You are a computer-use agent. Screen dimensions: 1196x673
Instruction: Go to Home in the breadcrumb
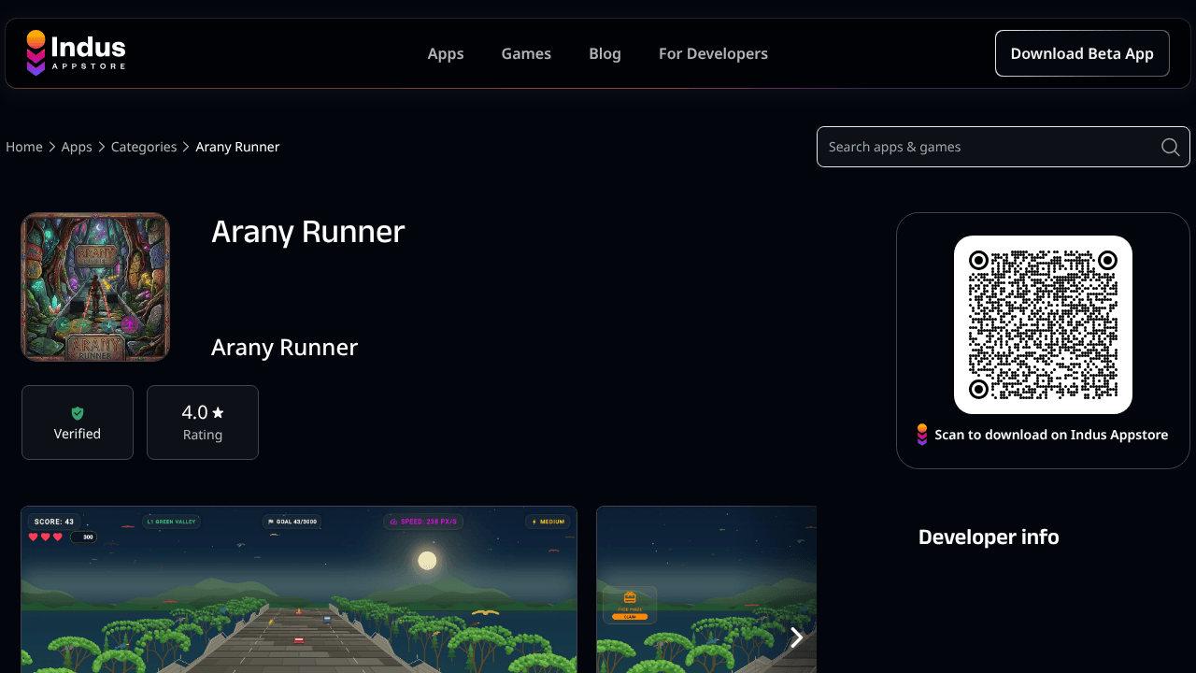pyautogui.click(x=24, y=147)
